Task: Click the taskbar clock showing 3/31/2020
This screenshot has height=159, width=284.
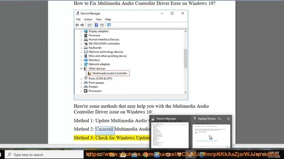Action: [274, 155]
